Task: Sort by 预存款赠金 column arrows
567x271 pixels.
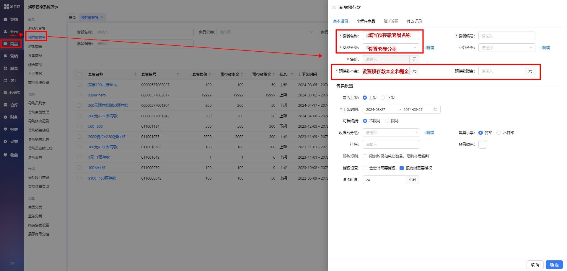Action: (273, 74)
